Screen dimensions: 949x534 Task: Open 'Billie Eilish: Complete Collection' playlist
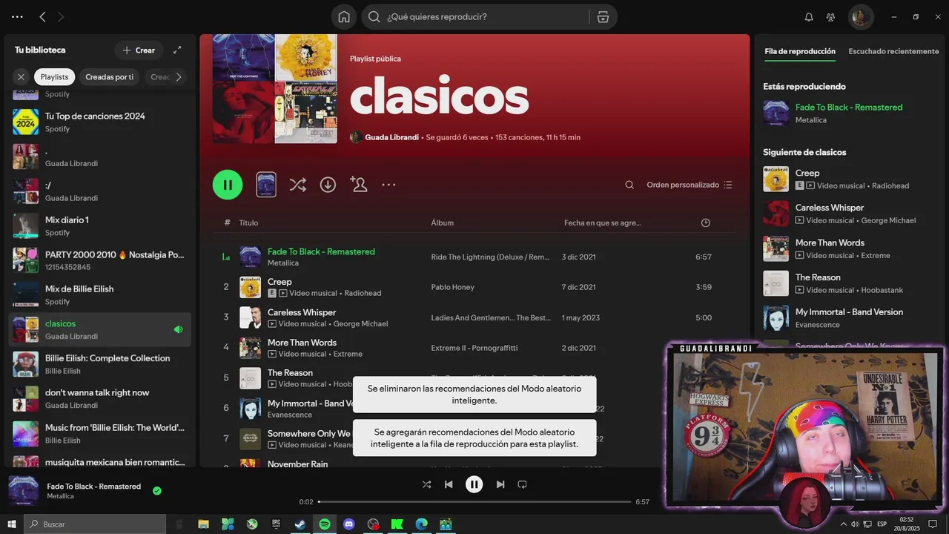point(99,363)
